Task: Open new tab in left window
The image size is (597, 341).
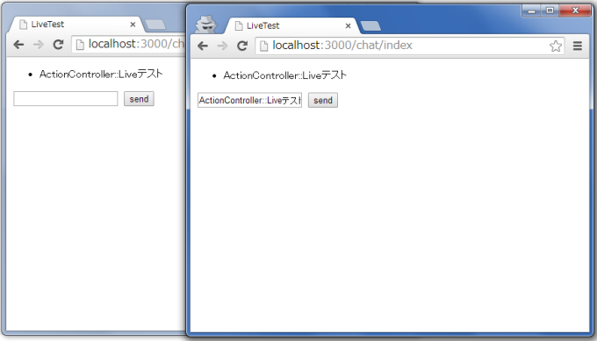Action: (x=155, y=25)
